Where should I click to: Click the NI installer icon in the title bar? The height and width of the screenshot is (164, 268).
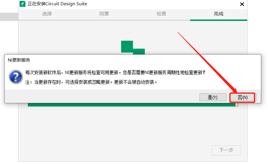tap(23, 4)
